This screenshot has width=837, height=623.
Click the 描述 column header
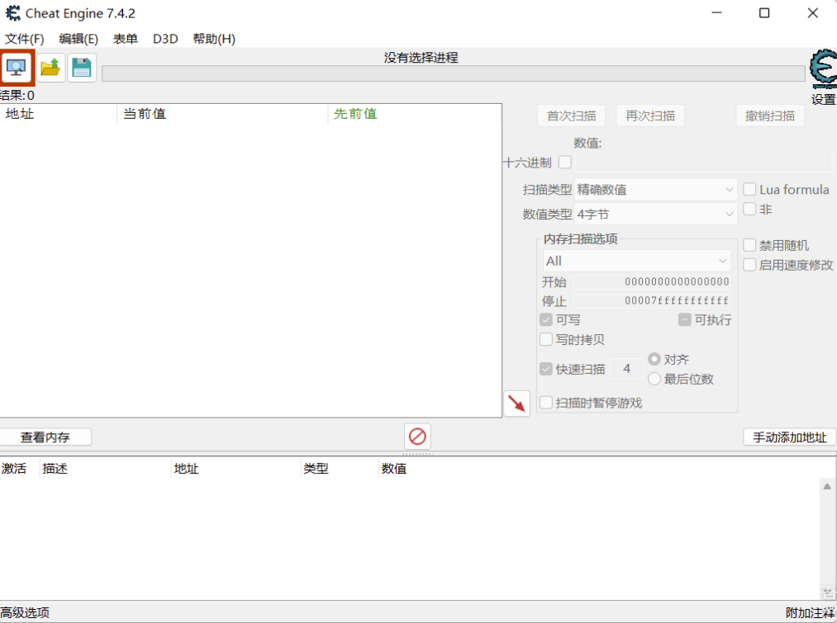pos(106,469)
